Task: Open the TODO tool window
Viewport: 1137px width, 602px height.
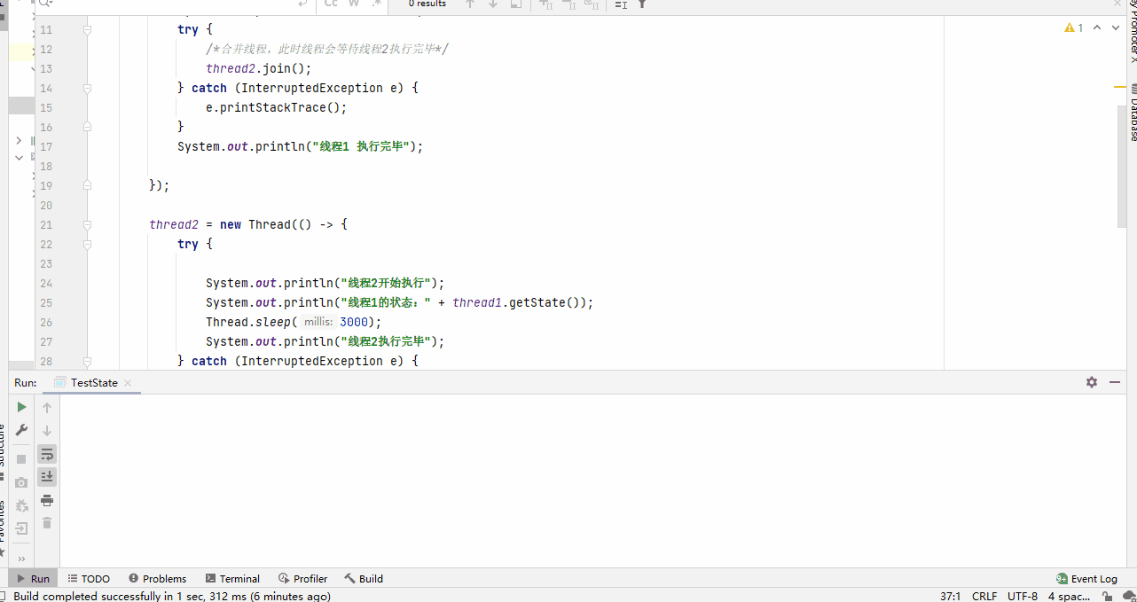Action: tap(89, 578)
